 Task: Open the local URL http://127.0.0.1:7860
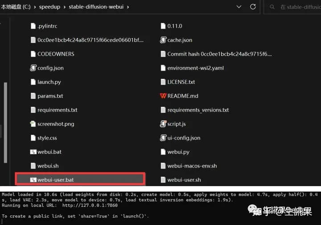[90, 205]
